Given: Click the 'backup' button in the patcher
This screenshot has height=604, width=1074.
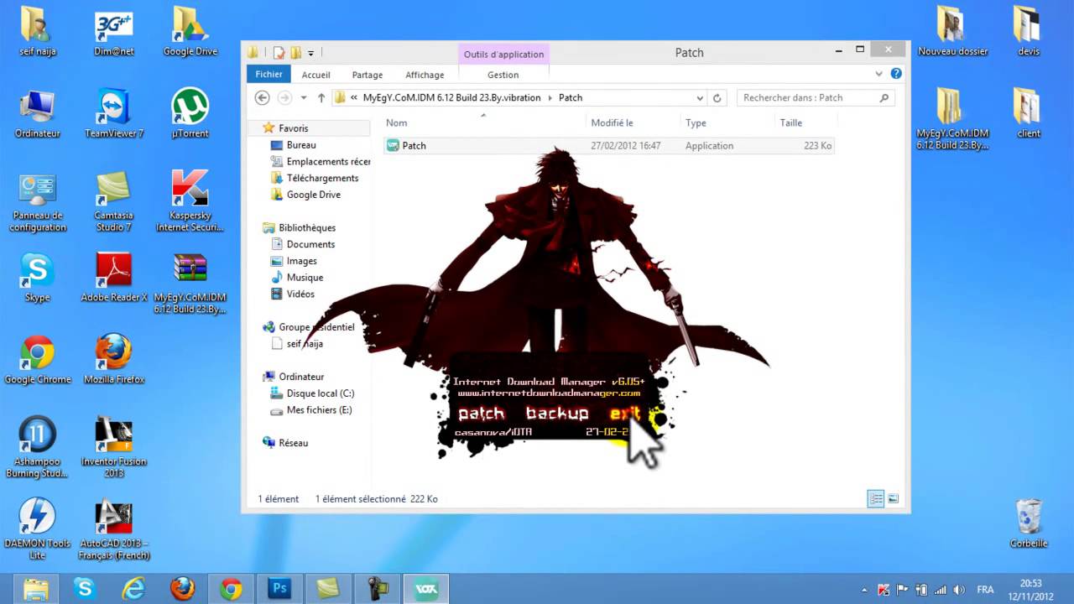Looking at the screenshot, I should click(x=557, y=413).
